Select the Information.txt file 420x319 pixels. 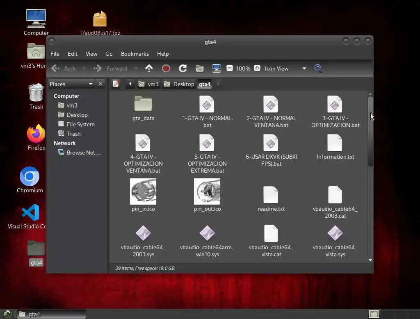335,147
